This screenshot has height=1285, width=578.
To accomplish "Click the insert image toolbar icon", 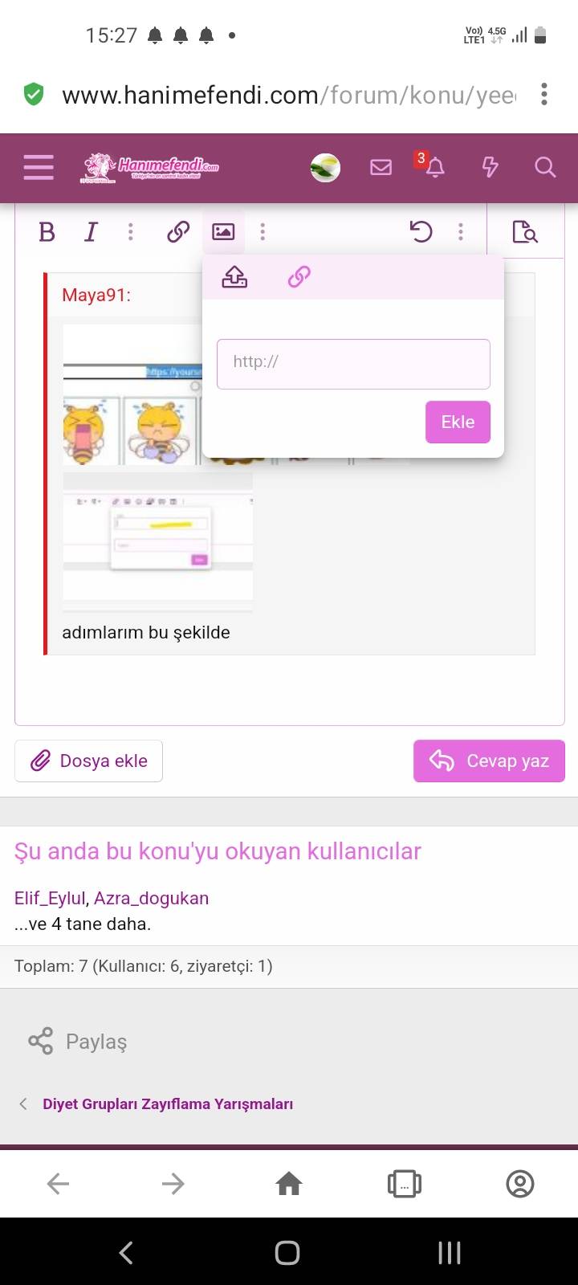I will coord(223,232).
